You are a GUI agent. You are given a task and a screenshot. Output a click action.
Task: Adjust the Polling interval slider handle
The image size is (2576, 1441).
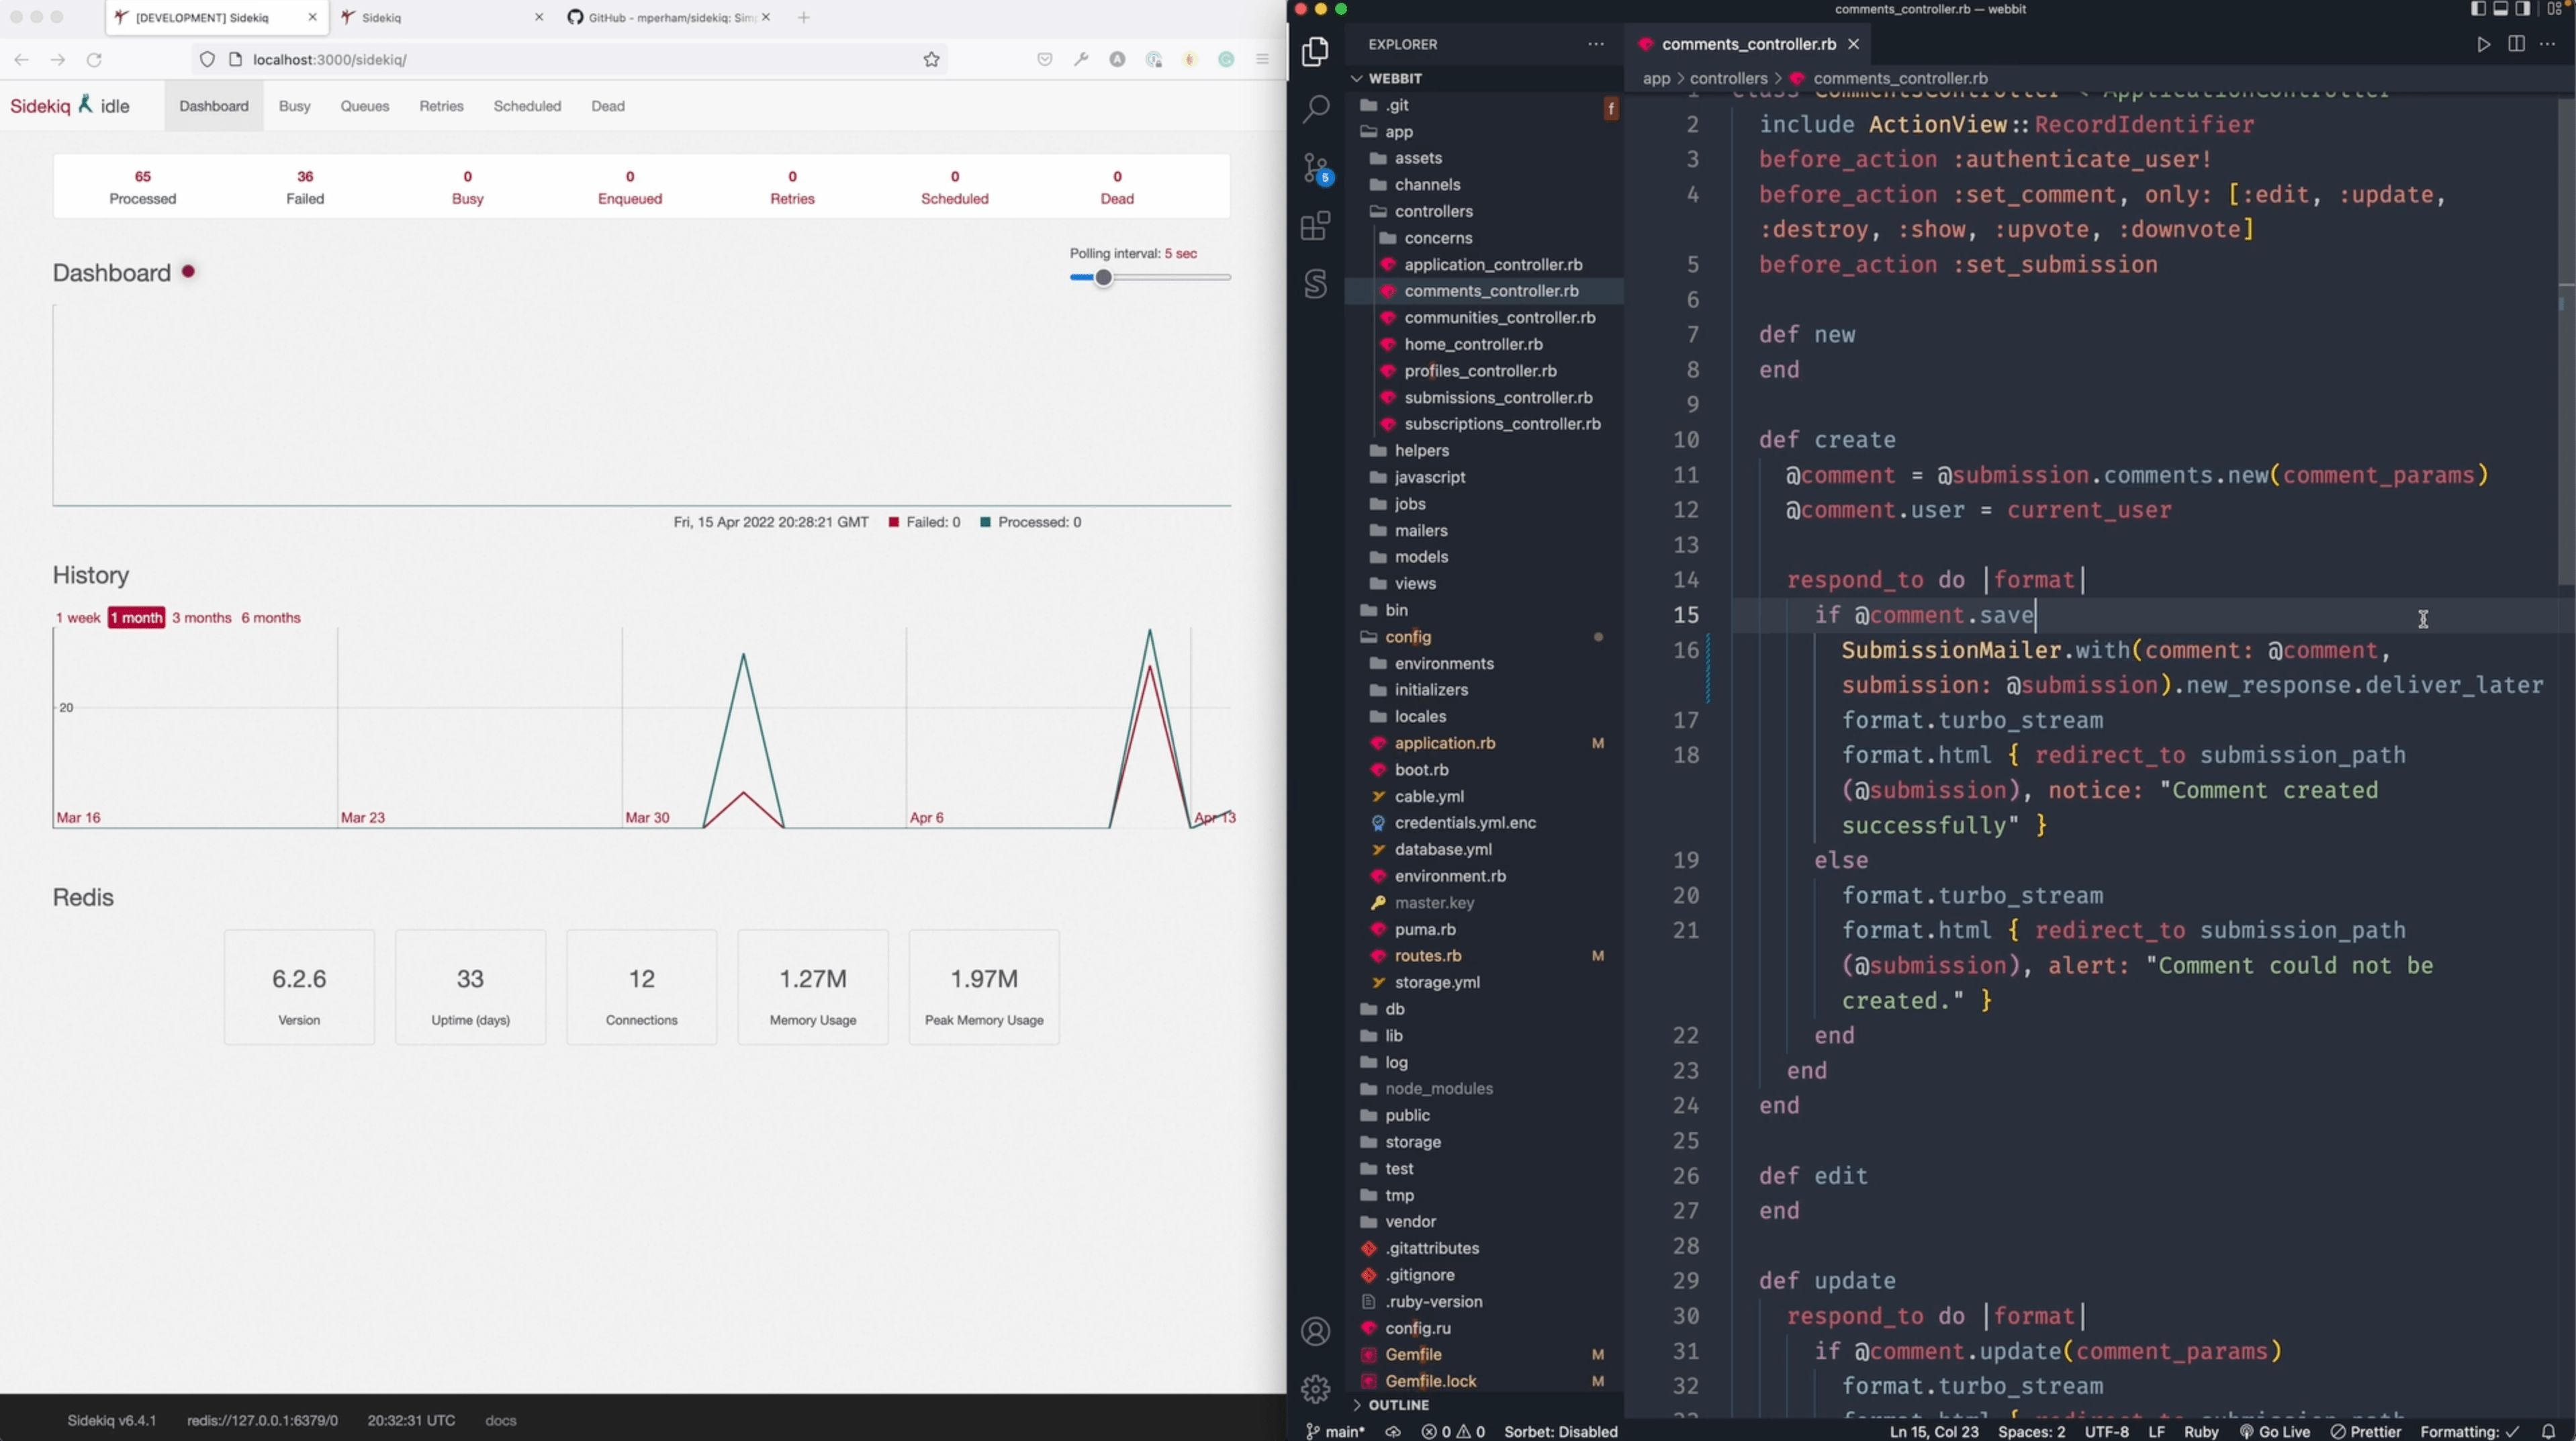pos(1103,277)
